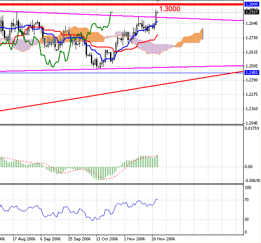Select the thick red 1.3000 resistance line
The height and width of the screenshot is (243, 261).
pyautogui.click(x=121, y=4)
